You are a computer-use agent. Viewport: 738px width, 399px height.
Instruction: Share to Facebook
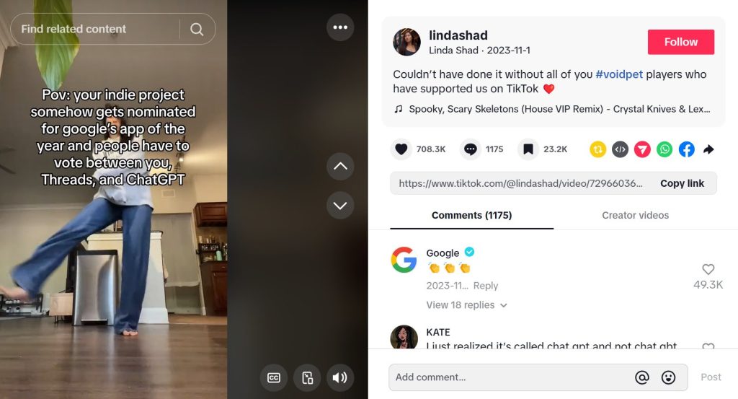pyautogui.click(x=686, y=149)
